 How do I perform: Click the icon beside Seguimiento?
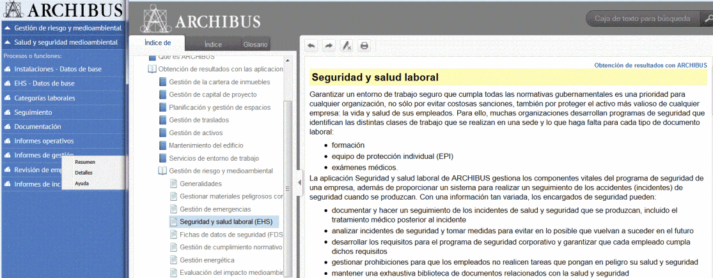point(7,112)
